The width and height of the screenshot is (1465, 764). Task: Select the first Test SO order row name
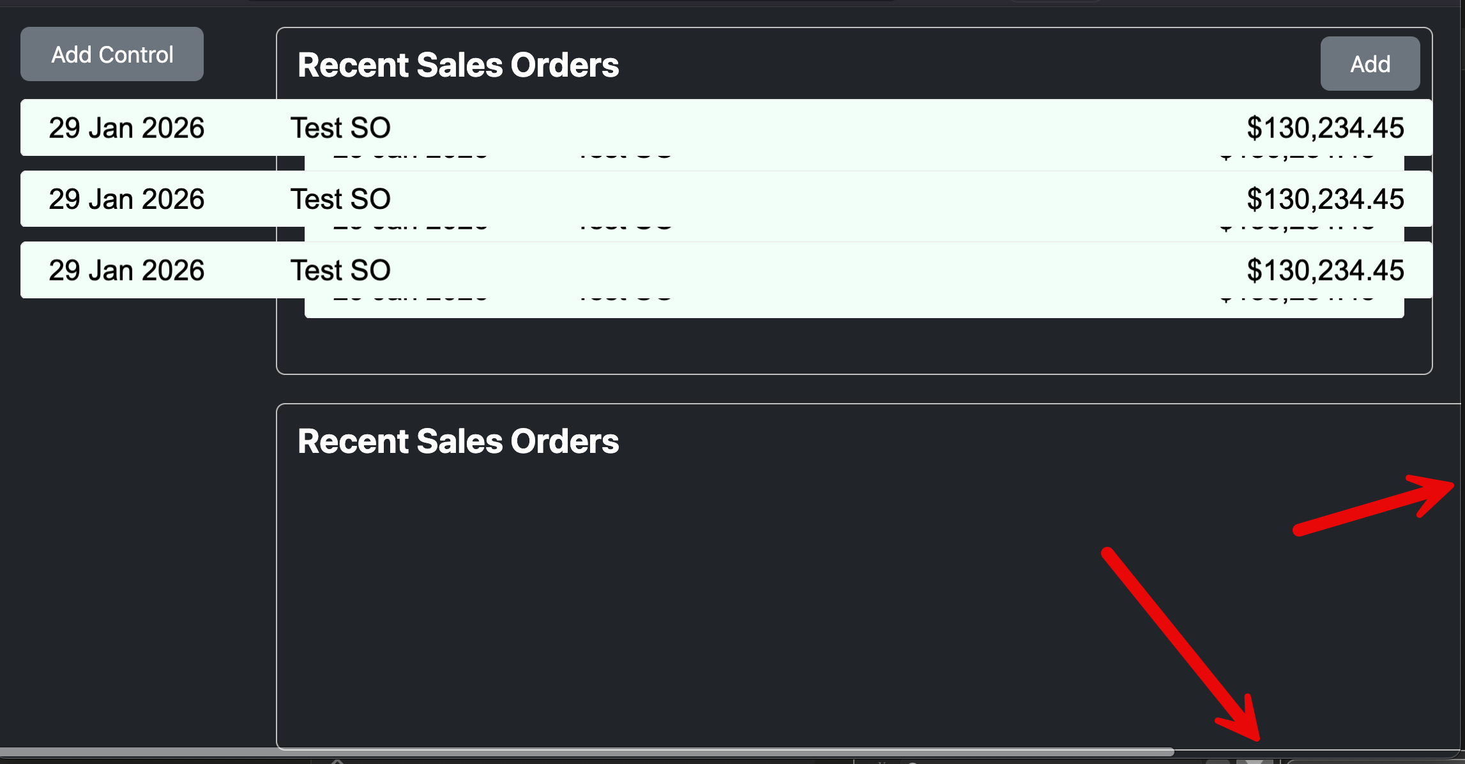coord(340,128)
